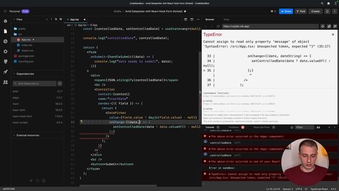This screenshot has height=191, width=339.
Task: Click 'TypeScript React' in the status bar
Action: pyautogui.click(x=319, y=189)
